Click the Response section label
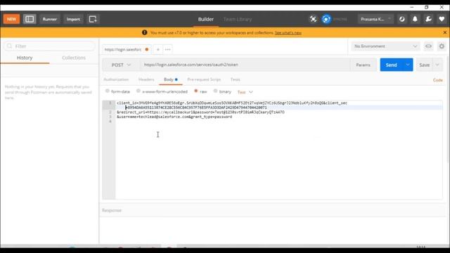Image resolution: width=450 pixels, height=253 pixels. click(112, 210)
